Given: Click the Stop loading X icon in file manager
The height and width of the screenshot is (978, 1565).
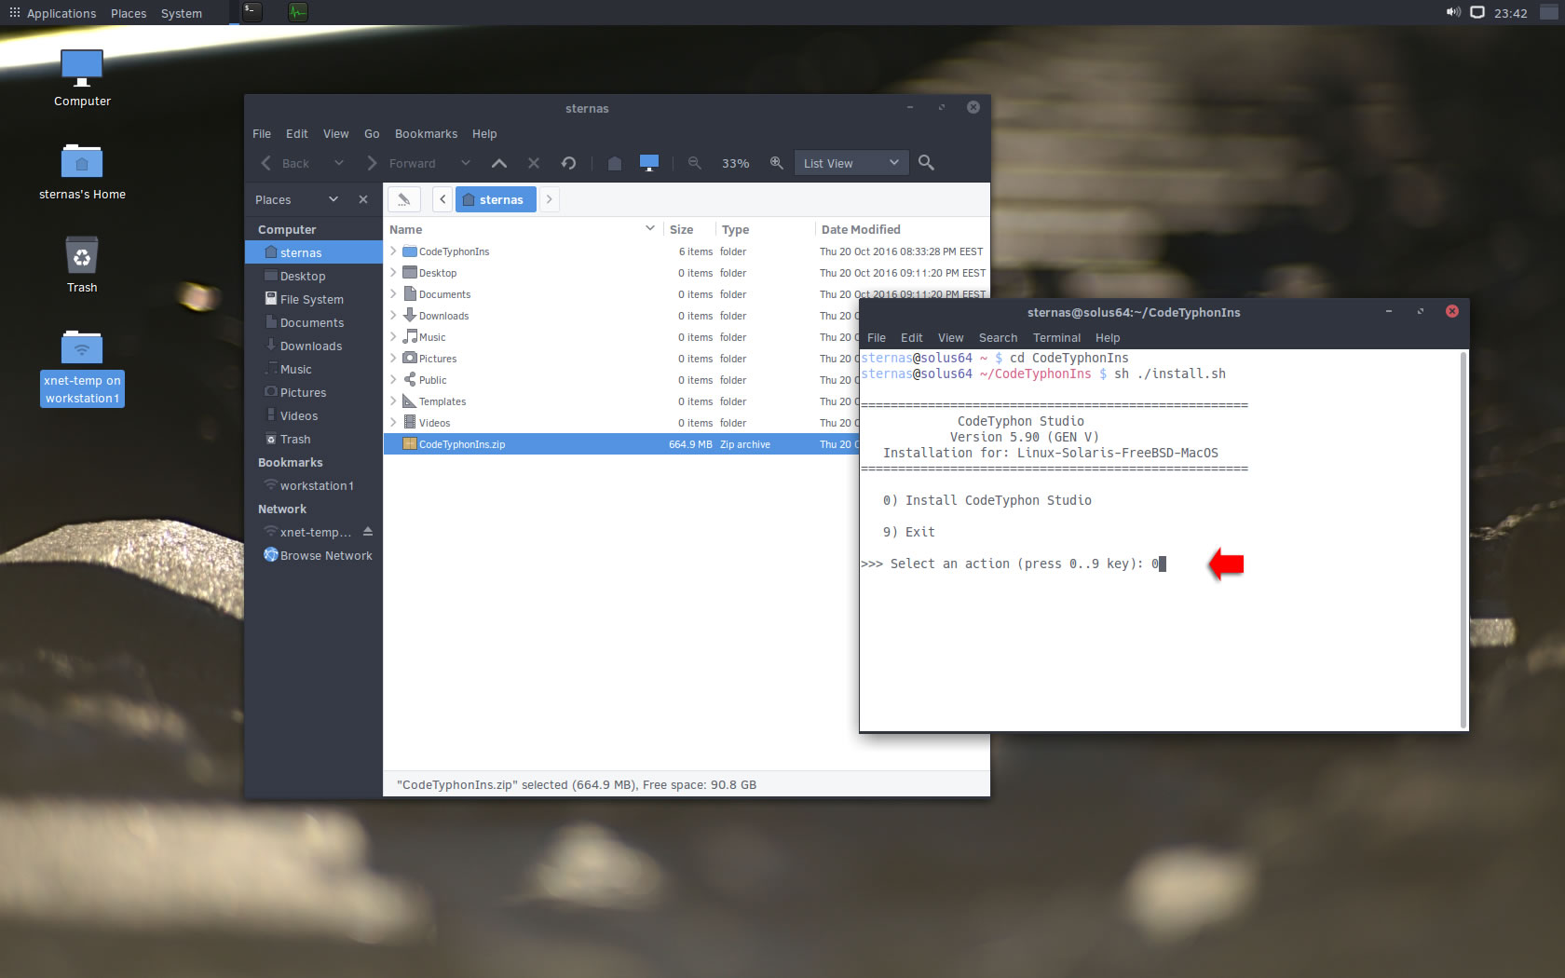Looking at the screenshot, I should pyautogui.click(x=534, y=163).
